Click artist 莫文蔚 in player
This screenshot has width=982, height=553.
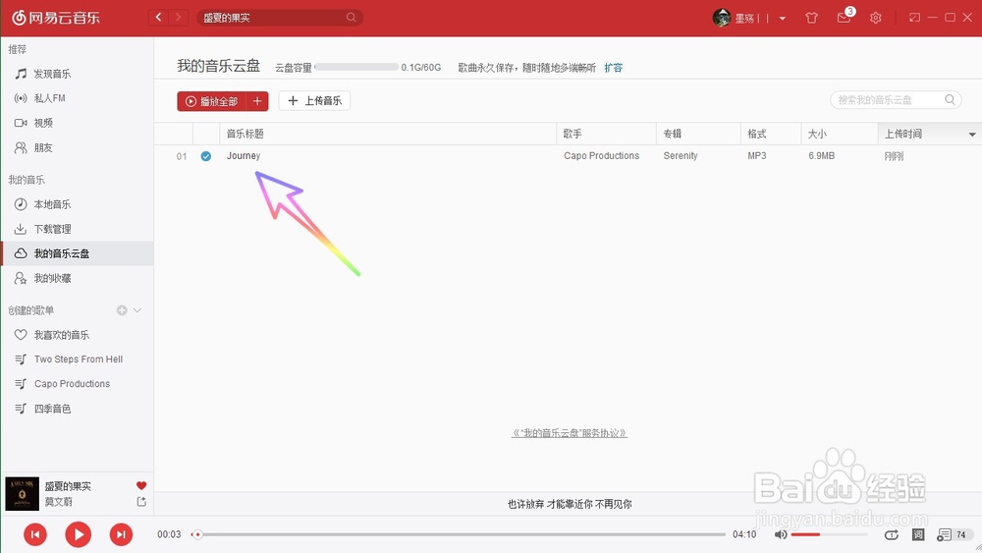point(58,502)
